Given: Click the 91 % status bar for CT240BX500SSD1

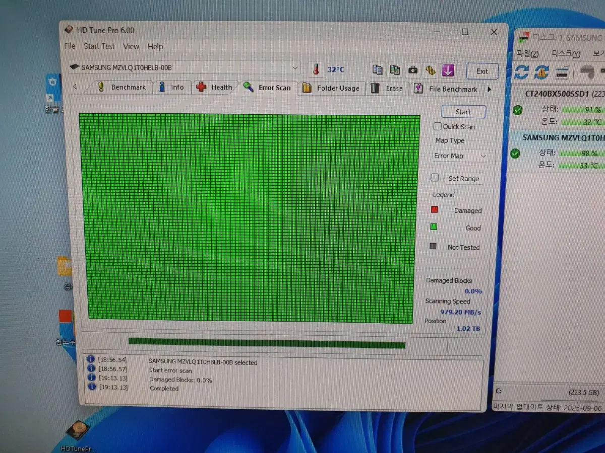Looking at the screenshot, I should (x=583, y=109).
